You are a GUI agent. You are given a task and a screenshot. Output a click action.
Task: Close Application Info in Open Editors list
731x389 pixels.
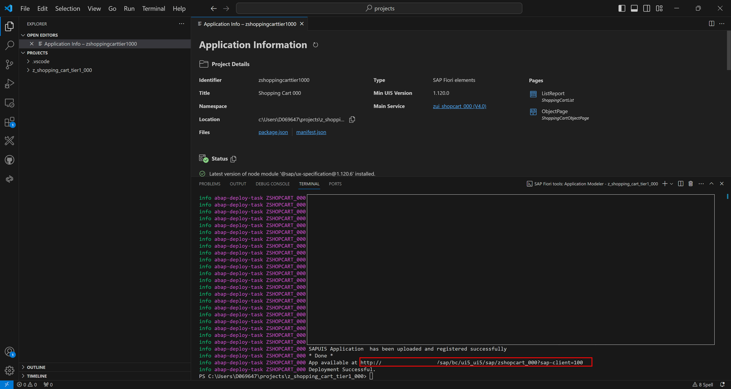coord(31,44)
